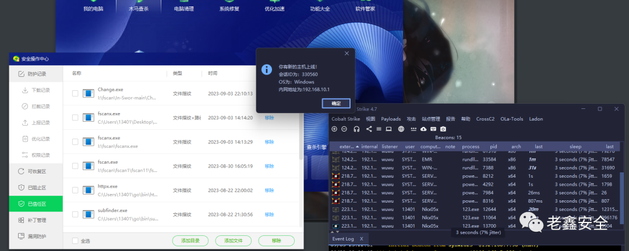Open keystrokes via the keyboard icon

pos(433,129)
